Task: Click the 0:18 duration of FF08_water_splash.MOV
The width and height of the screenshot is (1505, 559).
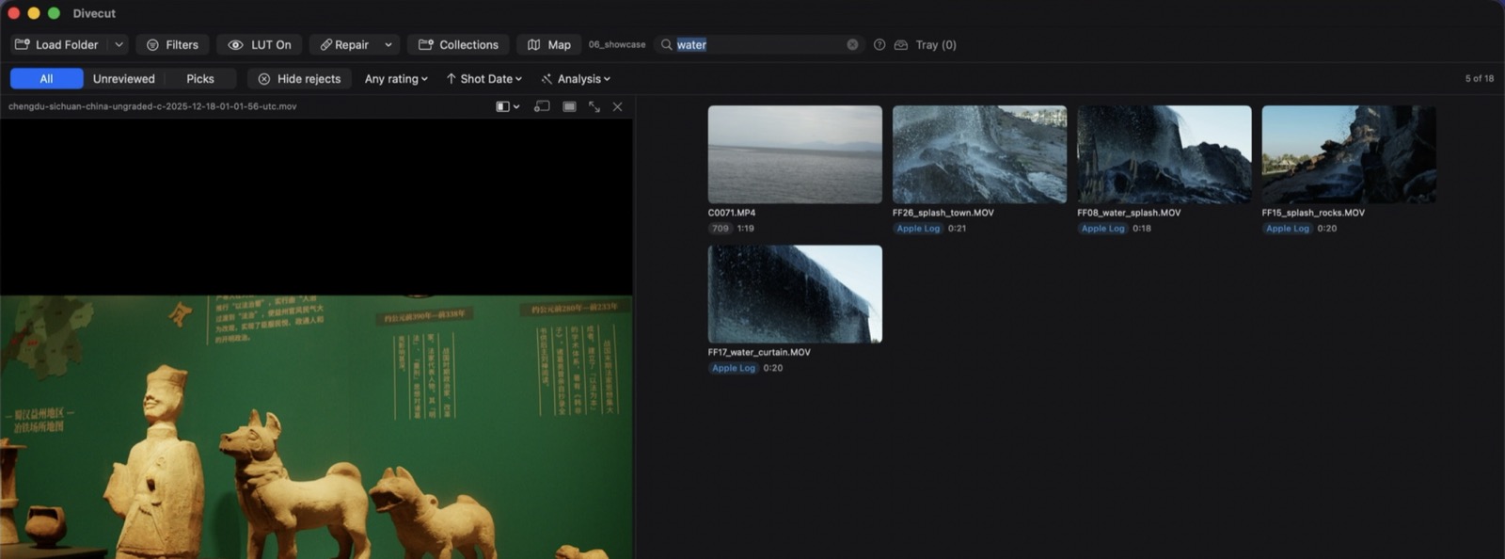Action: 1142,229
